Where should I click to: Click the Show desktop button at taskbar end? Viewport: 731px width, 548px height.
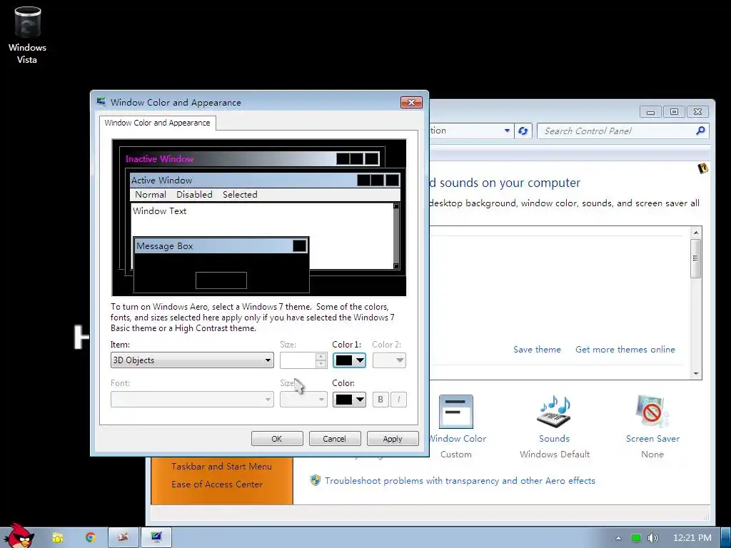click(726, 537)
